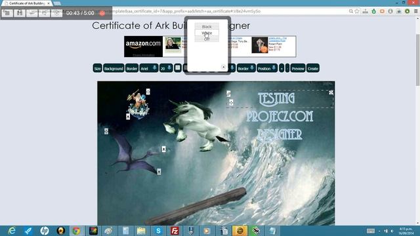
Task: Open File Explorer folder in the taskbar
Action: [x=141, y=231]
